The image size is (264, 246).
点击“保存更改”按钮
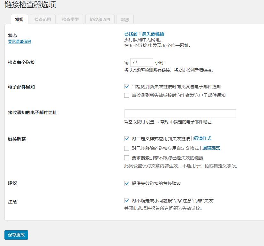pyautogui.click(x=16, y=235)
